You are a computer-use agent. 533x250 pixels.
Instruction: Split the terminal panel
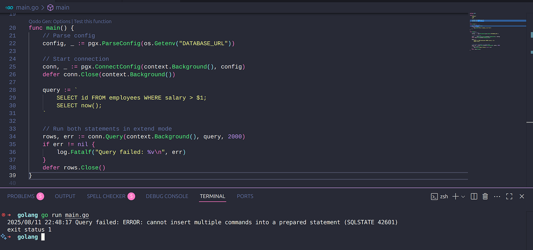point(474,196)
